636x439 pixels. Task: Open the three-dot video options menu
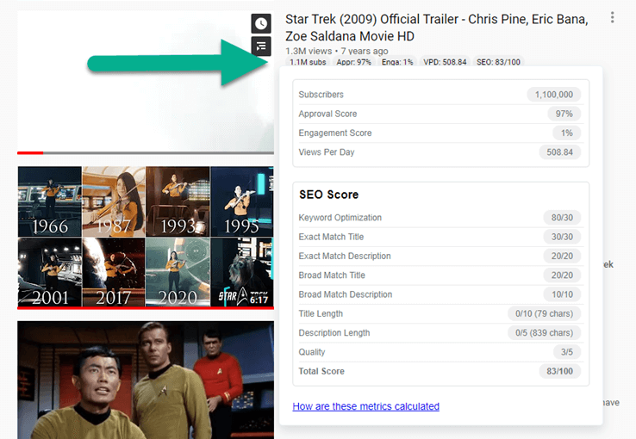tap(612, 17)
